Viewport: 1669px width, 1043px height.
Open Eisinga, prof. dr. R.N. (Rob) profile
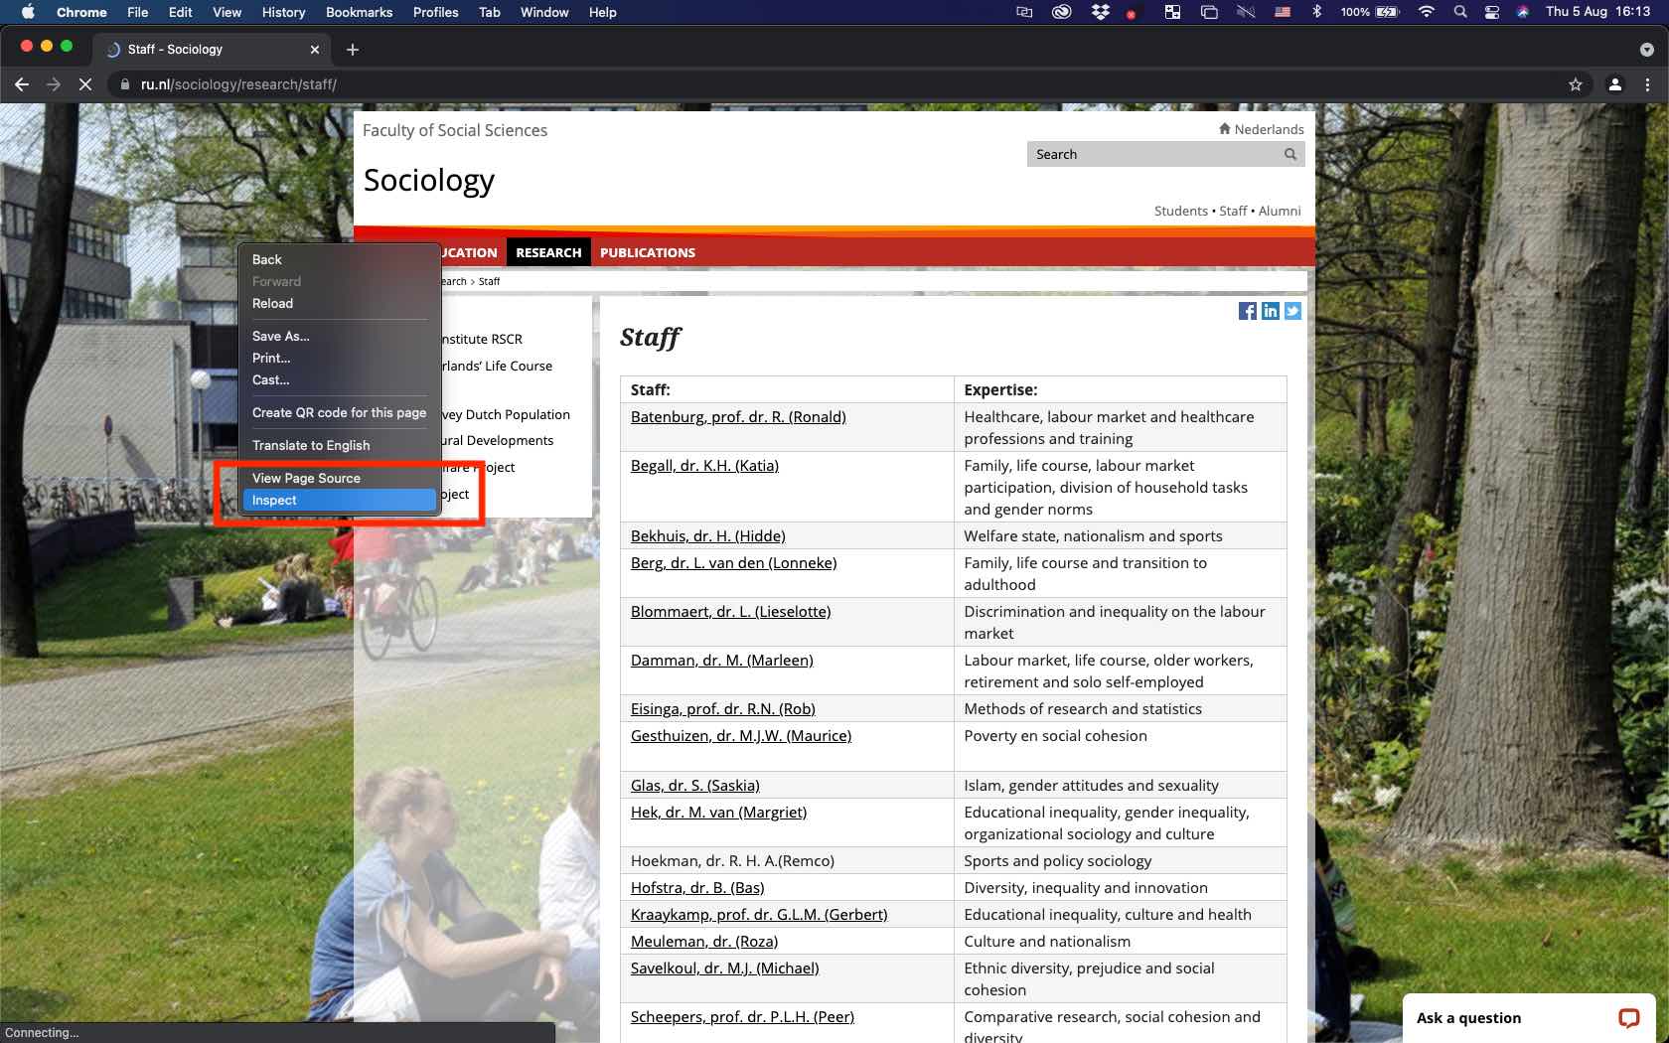[722, 708]
